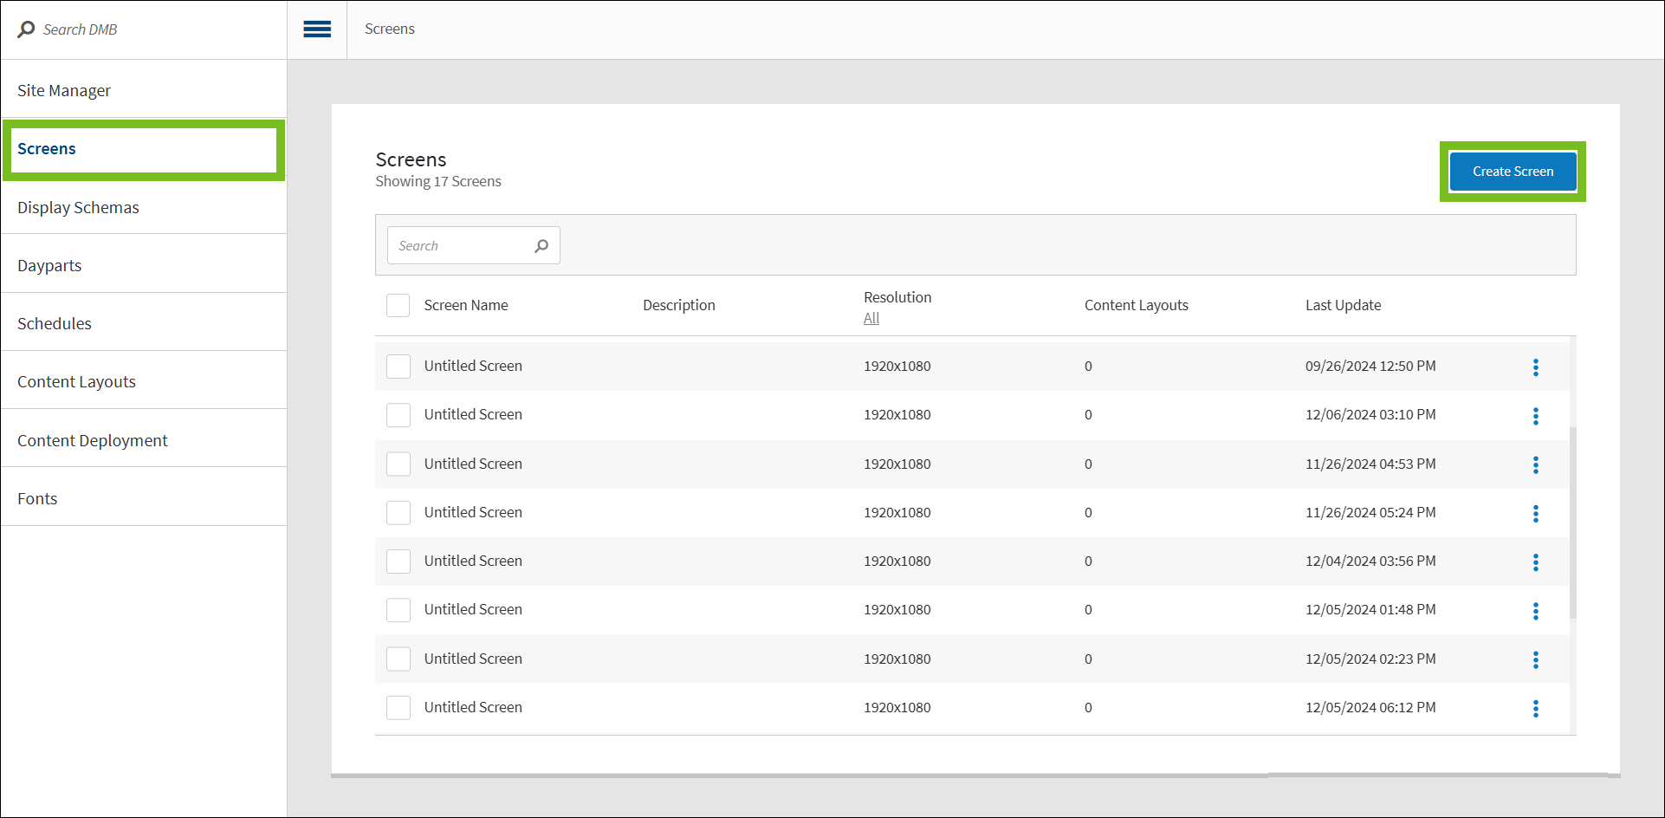This screenshot has height=818, width=1665.
Task: Check the box for the 09/26/2024 12:50 PM screen
Action: (398, 367)
